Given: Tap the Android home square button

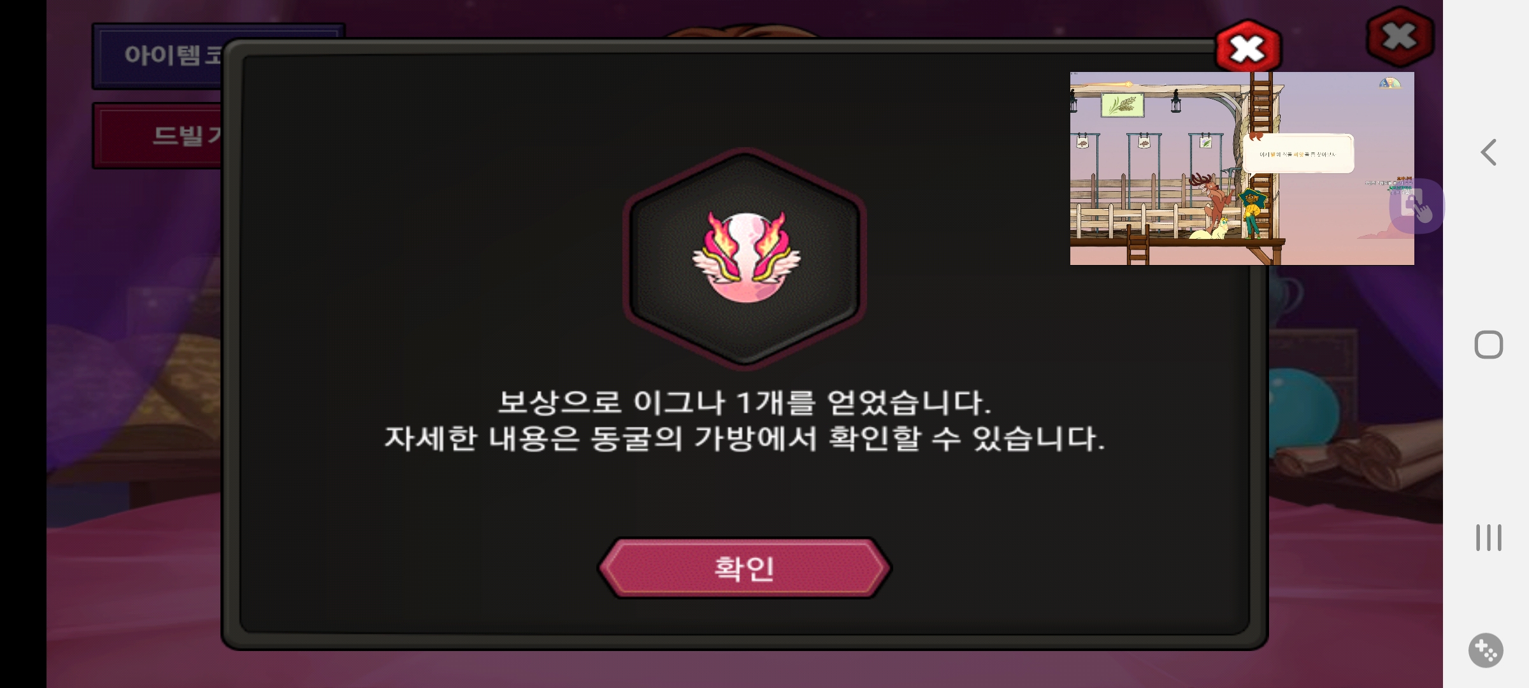Looking at the screenshot, I should pyautogui.click(x=1488, y=345).
